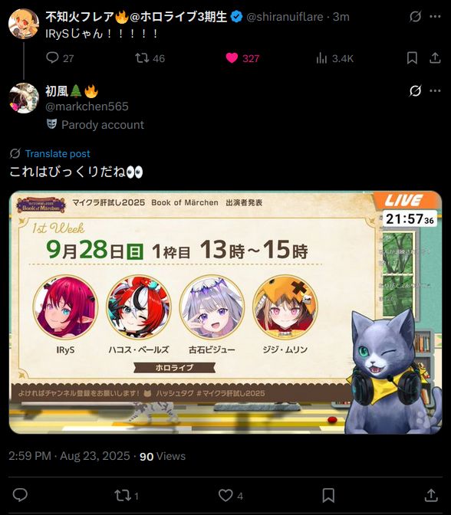Bookmark shiranuiflare's post
Image resolution: width=451 pixels, height=515 pixels.
tap(412, 58)
